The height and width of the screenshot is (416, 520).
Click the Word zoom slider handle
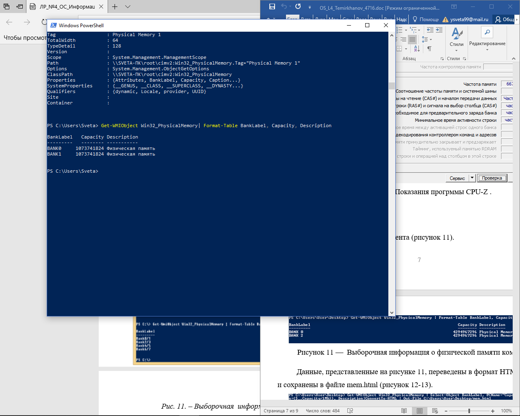click(469, 411)
